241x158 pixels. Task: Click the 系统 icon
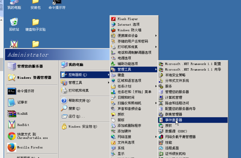click(113, 148)
